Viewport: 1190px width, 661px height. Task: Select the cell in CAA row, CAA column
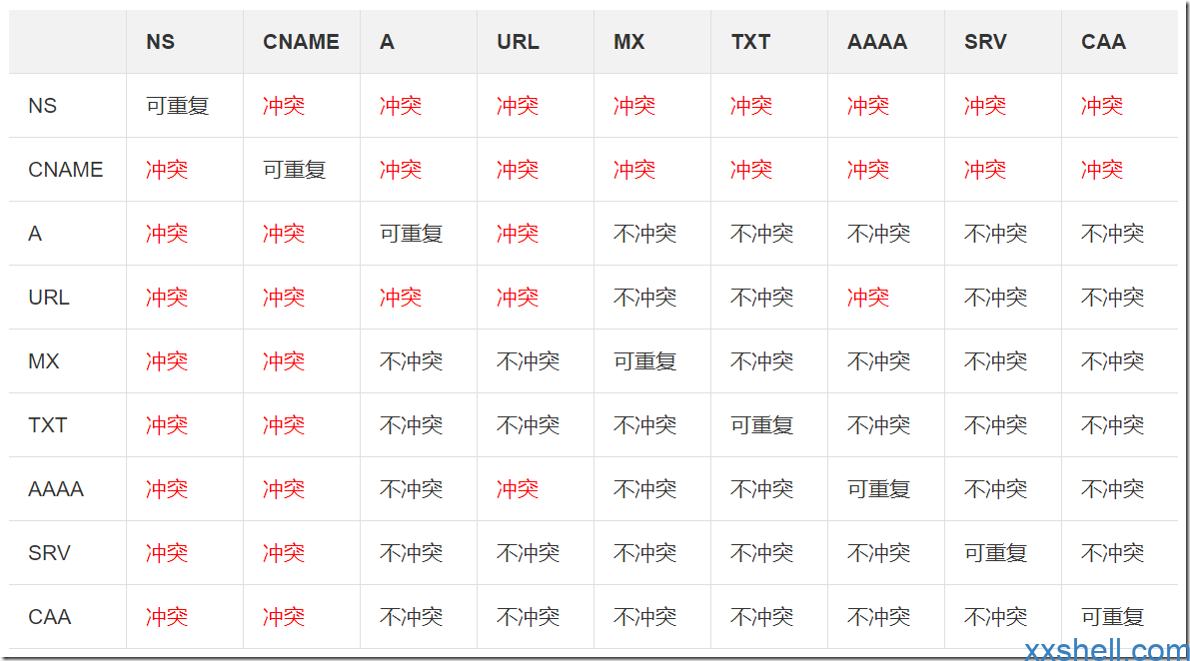click(x=1113, y=617)
